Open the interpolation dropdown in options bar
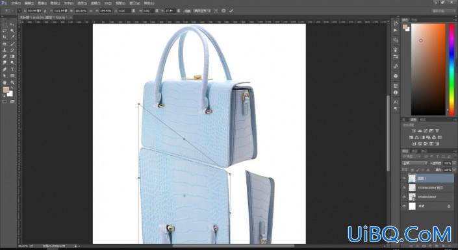The height and width of the screenshot is (250, 458). (202, 11)
